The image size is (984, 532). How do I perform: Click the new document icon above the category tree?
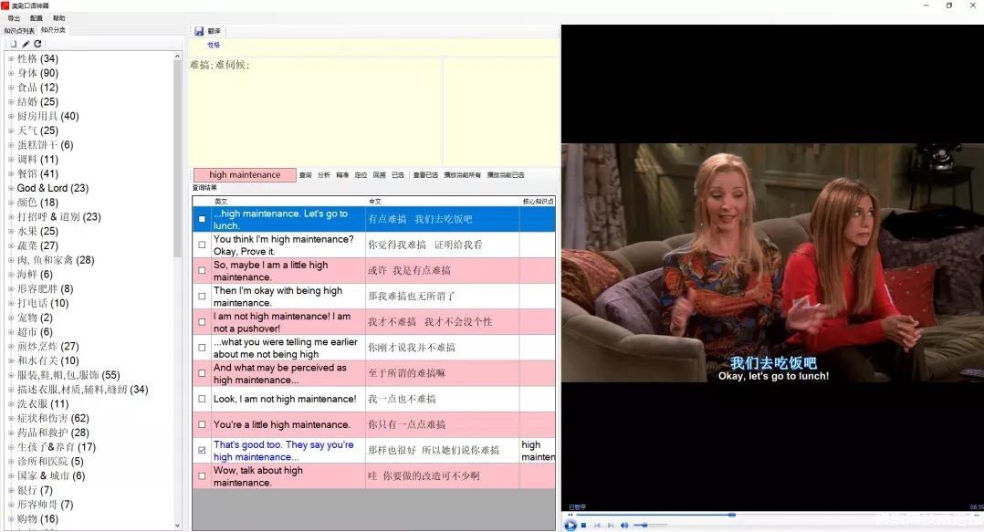(x=13, y=44)
